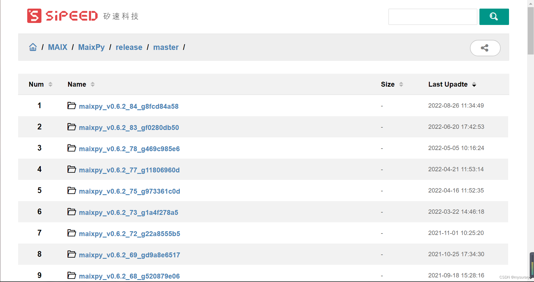
Task: Select date 2021-11-01 10:25:20
Action: click(x=456, y=233)
